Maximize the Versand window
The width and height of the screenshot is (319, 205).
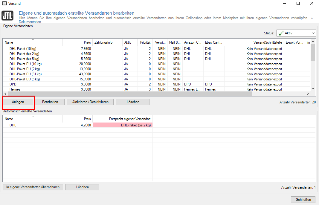tap(298, 4)
